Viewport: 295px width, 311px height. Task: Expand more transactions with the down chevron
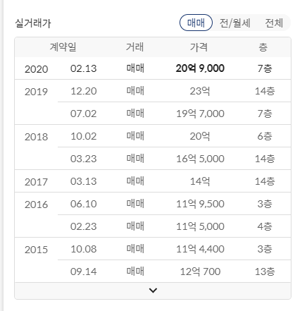coord(153,291)
